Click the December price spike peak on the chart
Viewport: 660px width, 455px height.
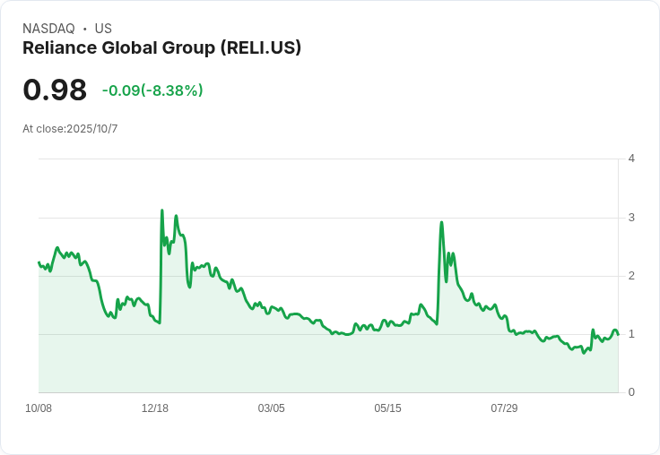(161, 210)
